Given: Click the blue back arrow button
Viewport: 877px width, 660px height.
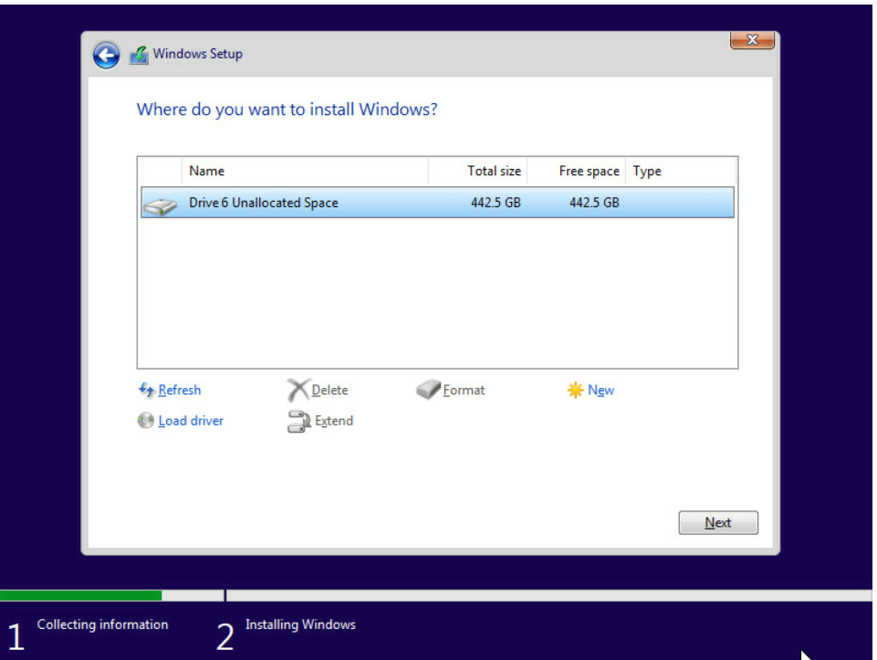Looking at the screenshot, I should click(106, 55).
